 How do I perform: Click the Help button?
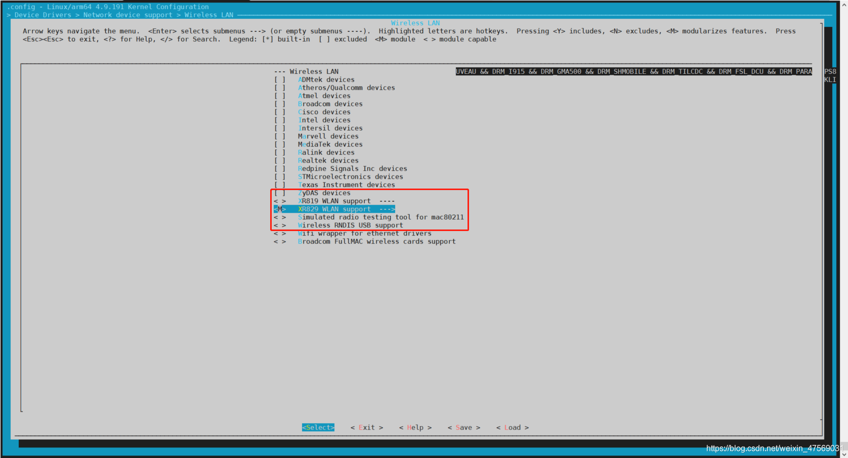[415, 428]
